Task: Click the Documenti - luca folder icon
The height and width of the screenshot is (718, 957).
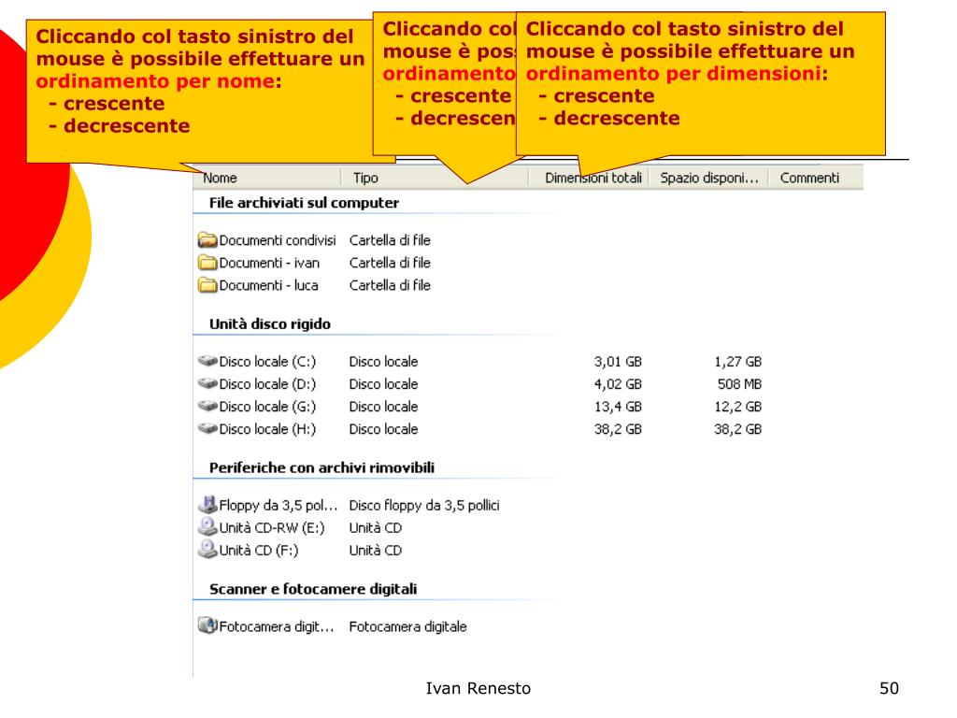Action: [207, 286]
